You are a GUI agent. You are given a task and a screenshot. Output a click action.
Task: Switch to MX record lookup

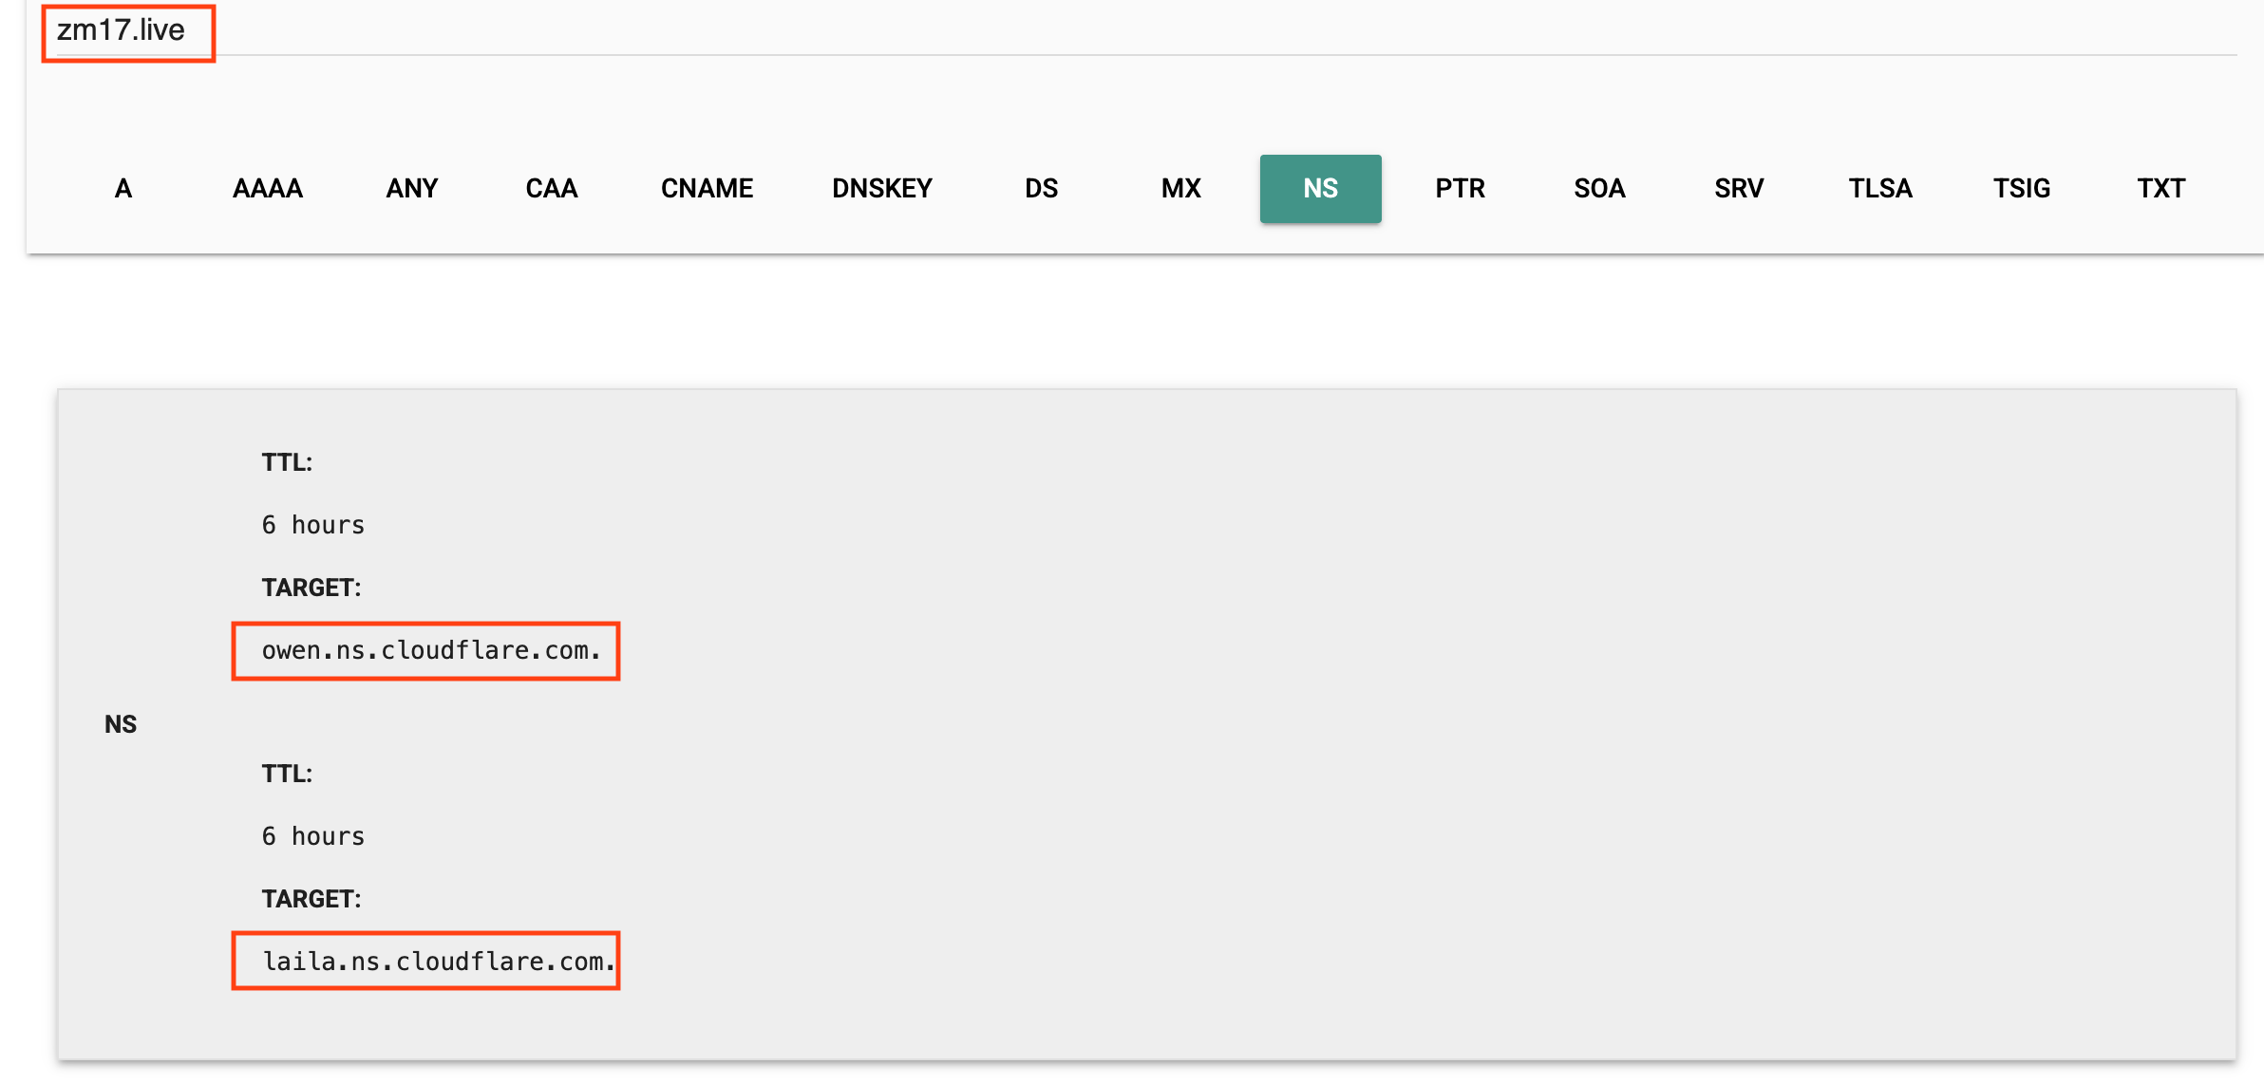coord(1180,188)
